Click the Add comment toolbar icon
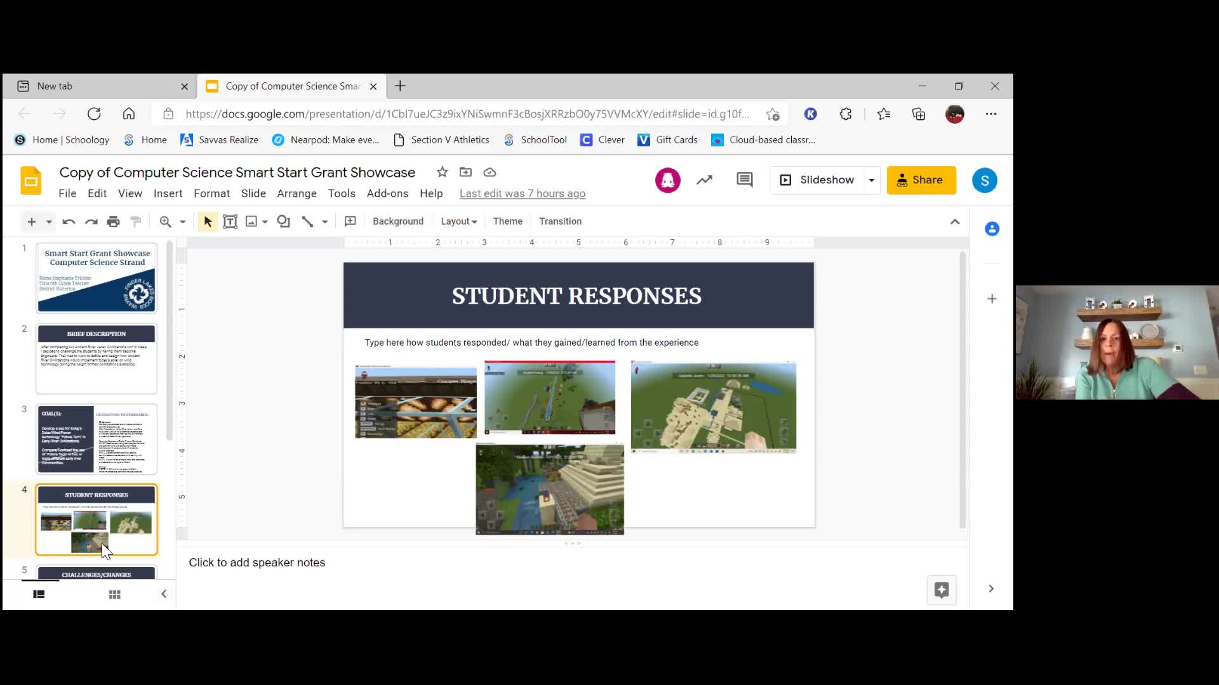1219x685 pixels. (350, 221)
